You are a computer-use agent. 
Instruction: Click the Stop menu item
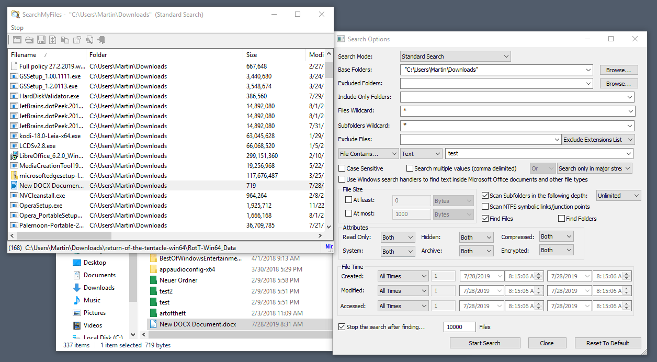[x=17, y=27]
